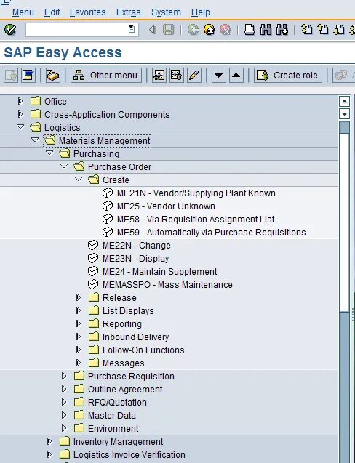Select ME23N - Display transaction
The height and width of the screenshot is (463, 355).
pos(136,258)
